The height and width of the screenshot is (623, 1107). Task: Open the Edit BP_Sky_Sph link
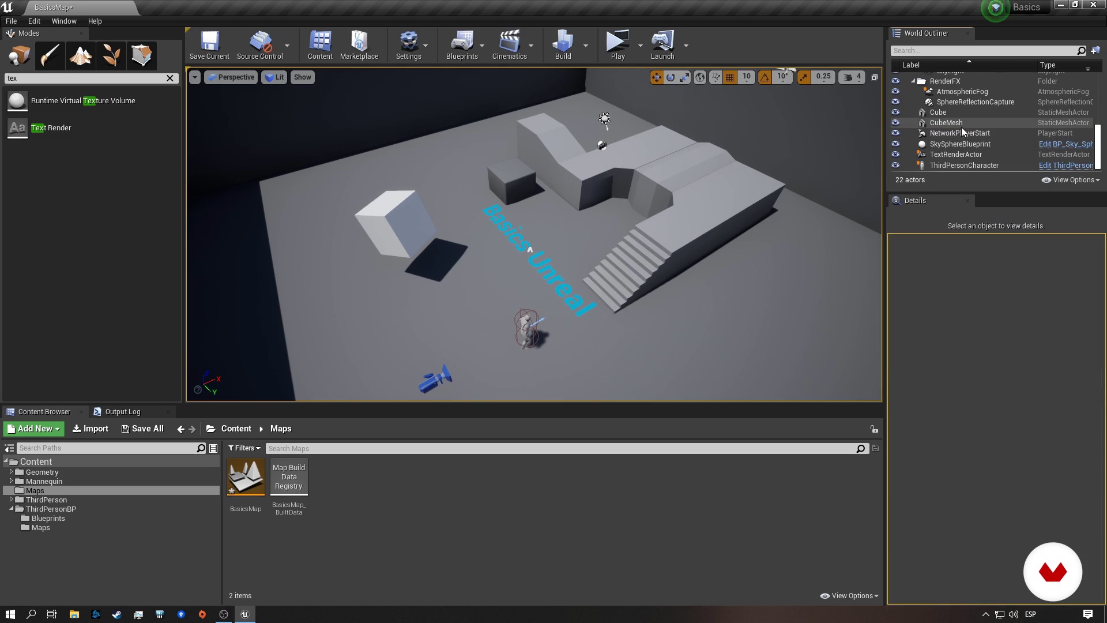1066,144
